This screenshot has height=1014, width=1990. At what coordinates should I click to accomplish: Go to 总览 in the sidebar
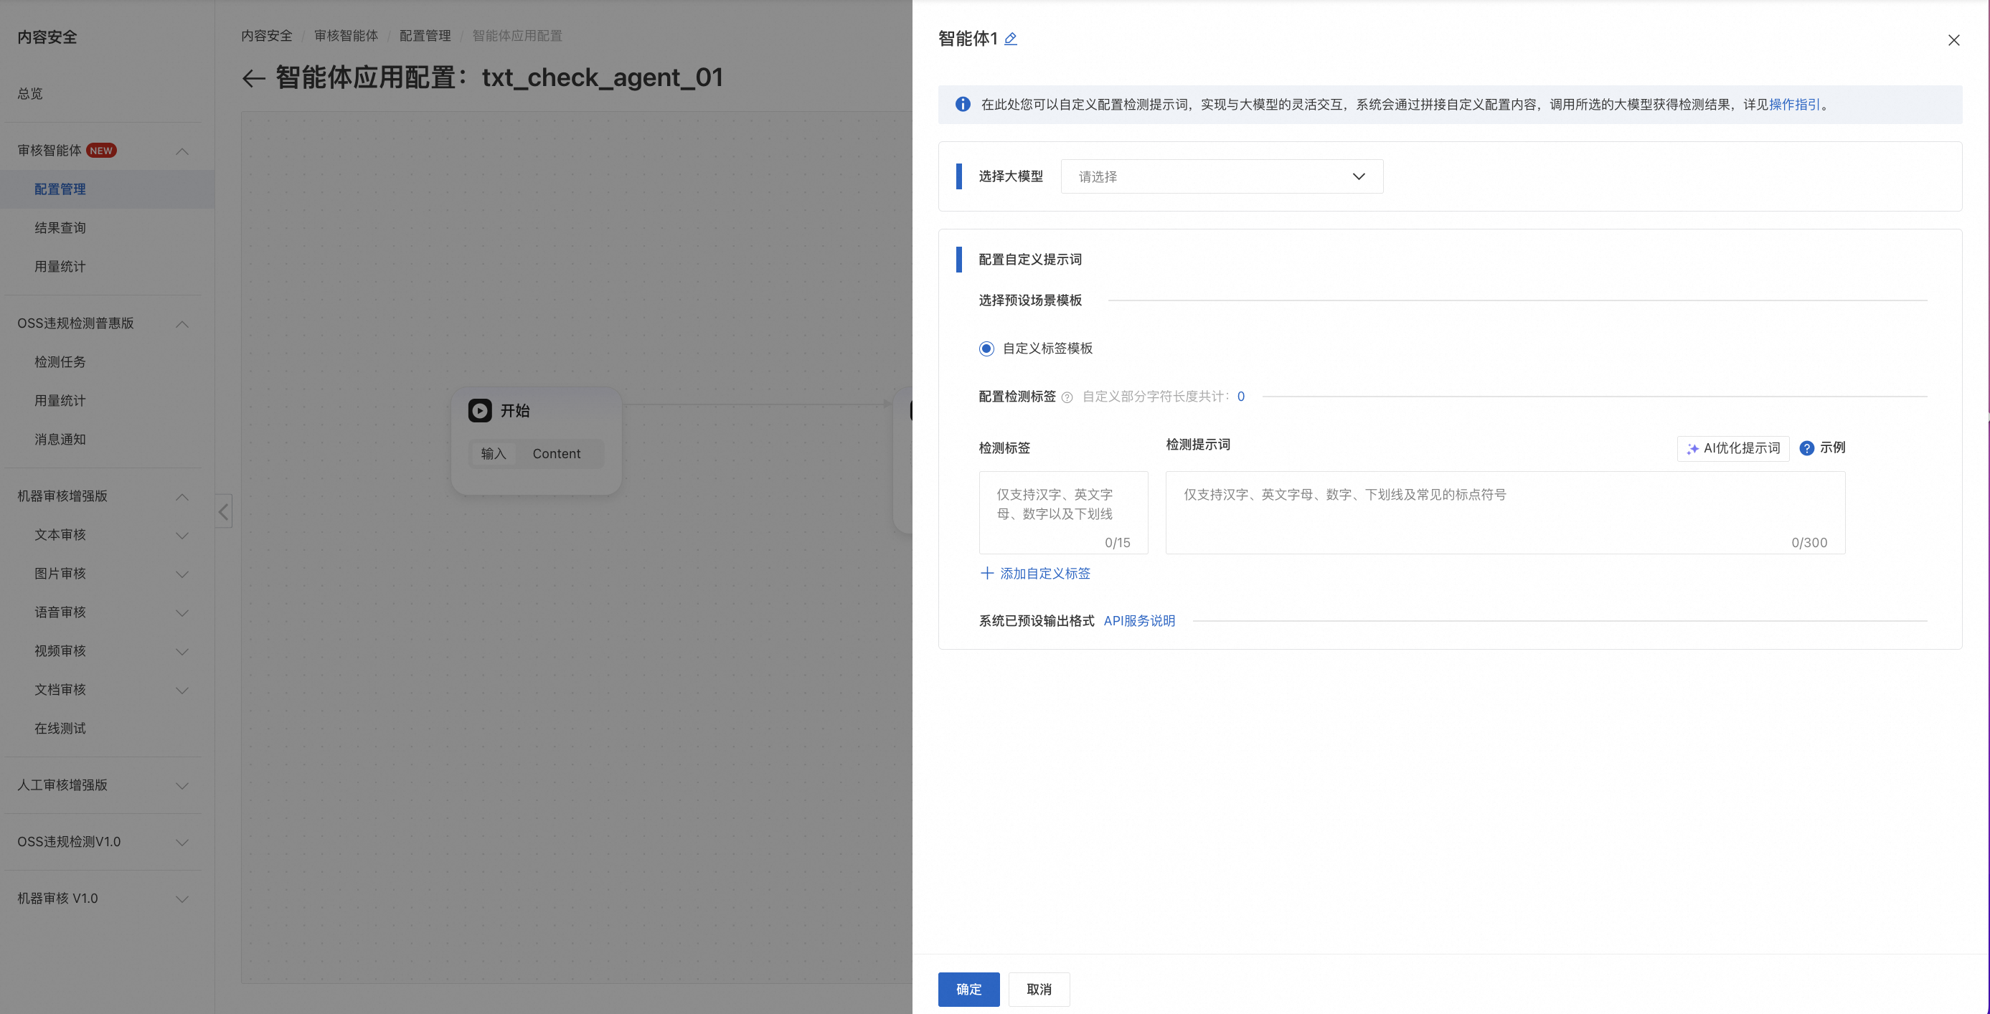[30, 93]
